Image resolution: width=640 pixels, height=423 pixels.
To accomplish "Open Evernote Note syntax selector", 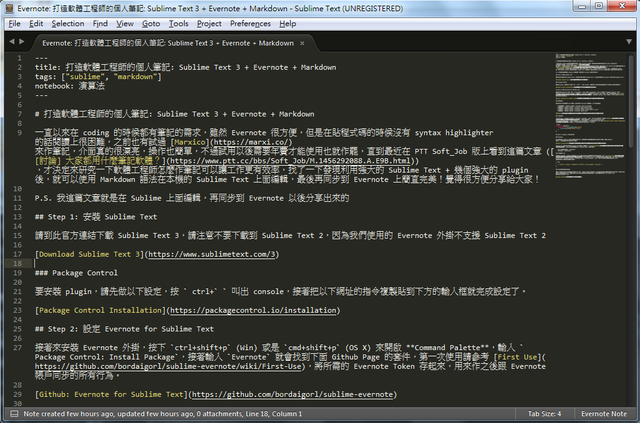I will click(604, 414).
